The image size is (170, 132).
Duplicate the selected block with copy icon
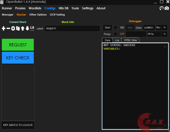tap(18, 29)
